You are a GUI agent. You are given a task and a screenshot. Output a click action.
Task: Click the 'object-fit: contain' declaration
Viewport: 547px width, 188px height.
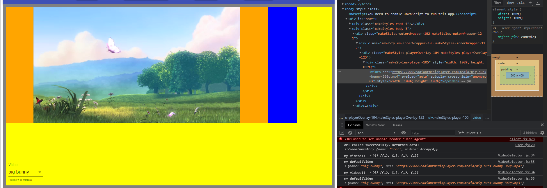tap(517, 37)
